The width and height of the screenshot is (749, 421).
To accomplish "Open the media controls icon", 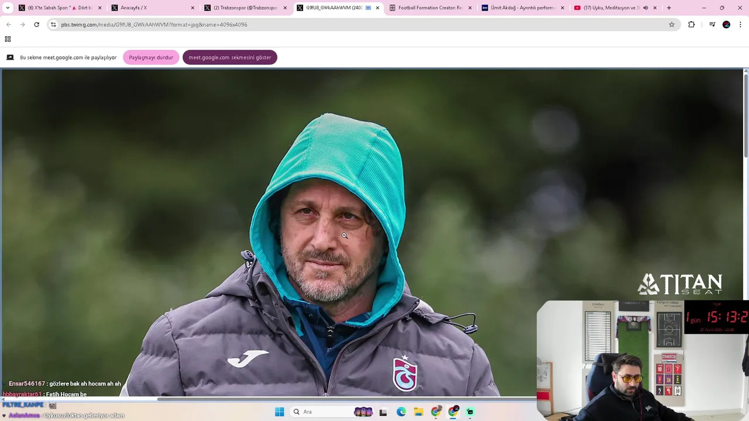I will click(x=712, y=25).
